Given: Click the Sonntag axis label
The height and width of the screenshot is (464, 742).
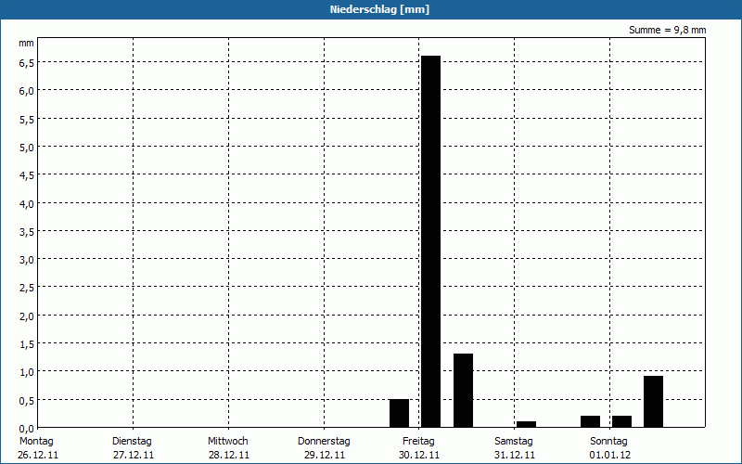Looking at the screenshot, I should point(608,441).
